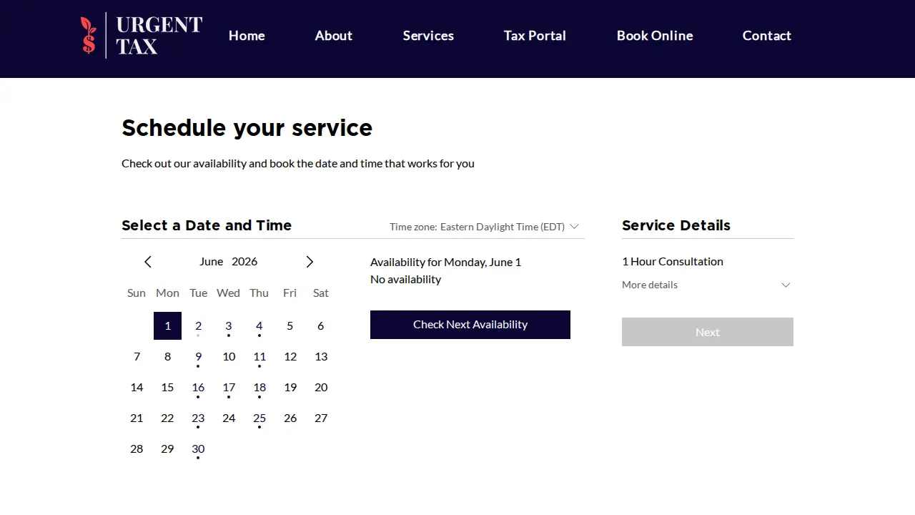Click the 'Schedule your service' heading
This screenshot has height=515, width=915.
pos(247,128)
